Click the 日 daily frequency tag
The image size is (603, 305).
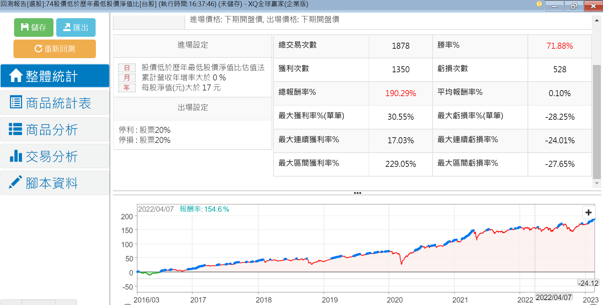[127, 68]
